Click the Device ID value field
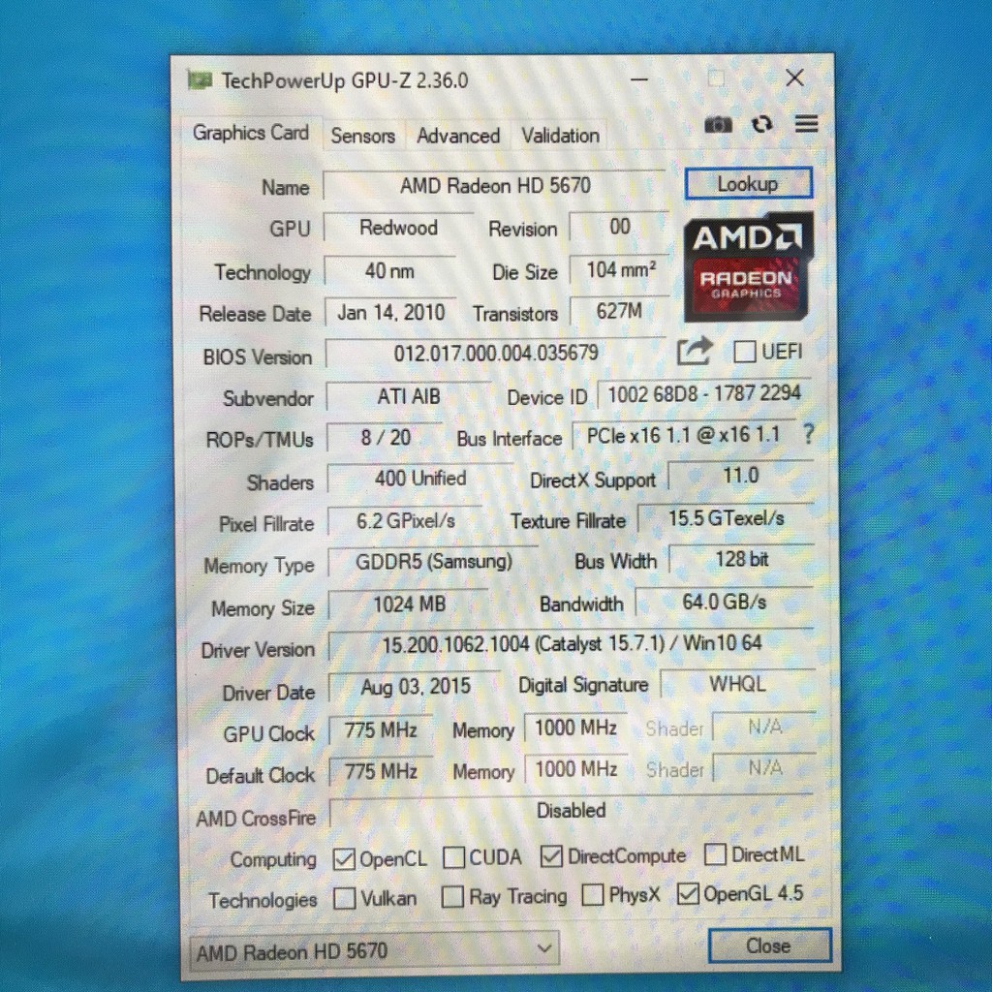The width and height of the screenshot is (992, 992). (x=703, y=394)
